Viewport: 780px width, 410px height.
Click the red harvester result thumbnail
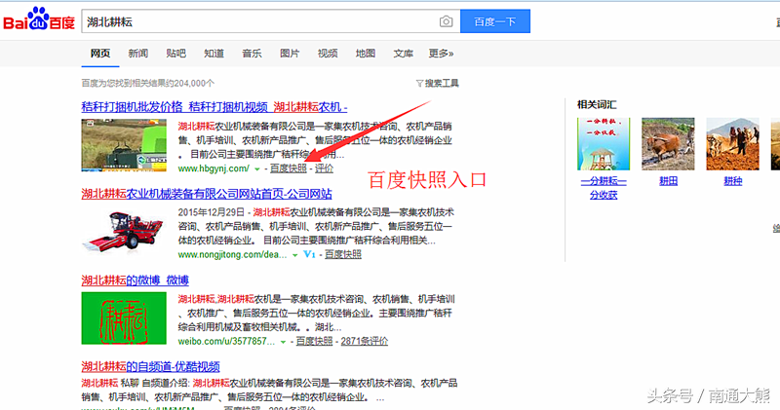124,231
